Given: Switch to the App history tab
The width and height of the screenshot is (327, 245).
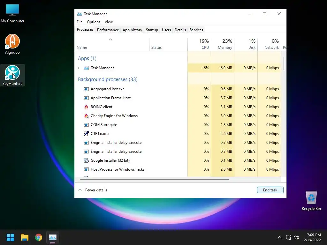Looking at the screenshot, I should (132, 30).
